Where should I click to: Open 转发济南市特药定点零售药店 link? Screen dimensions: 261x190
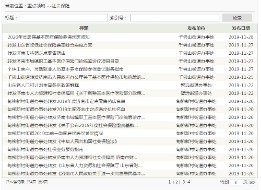(37, 53)
